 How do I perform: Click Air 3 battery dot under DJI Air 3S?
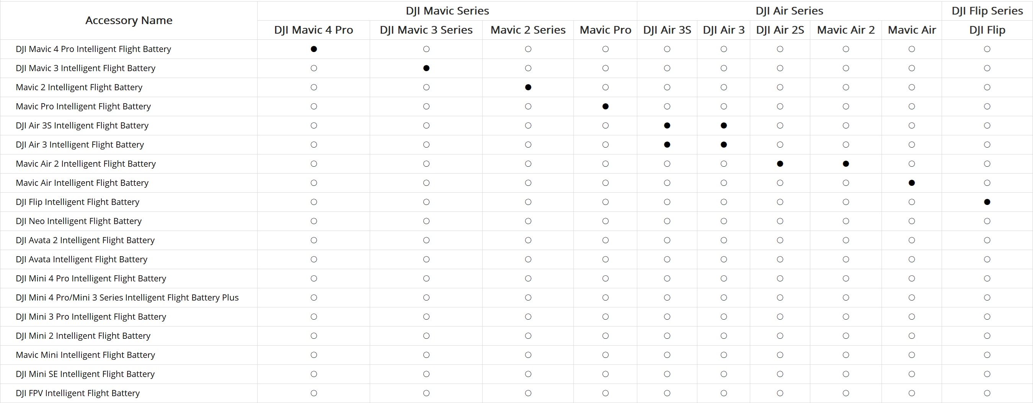tap(667, 145)
